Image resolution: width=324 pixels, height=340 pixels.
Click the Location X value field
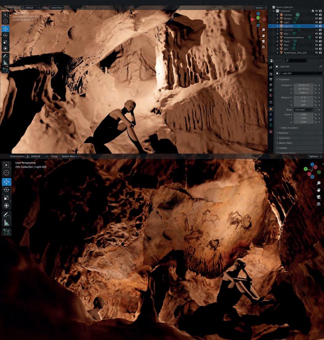coord(303,85)
